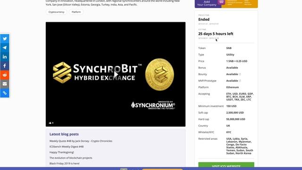Click the Utility type value
Screen dimensions: 302x170
click(x=230, y=55)
